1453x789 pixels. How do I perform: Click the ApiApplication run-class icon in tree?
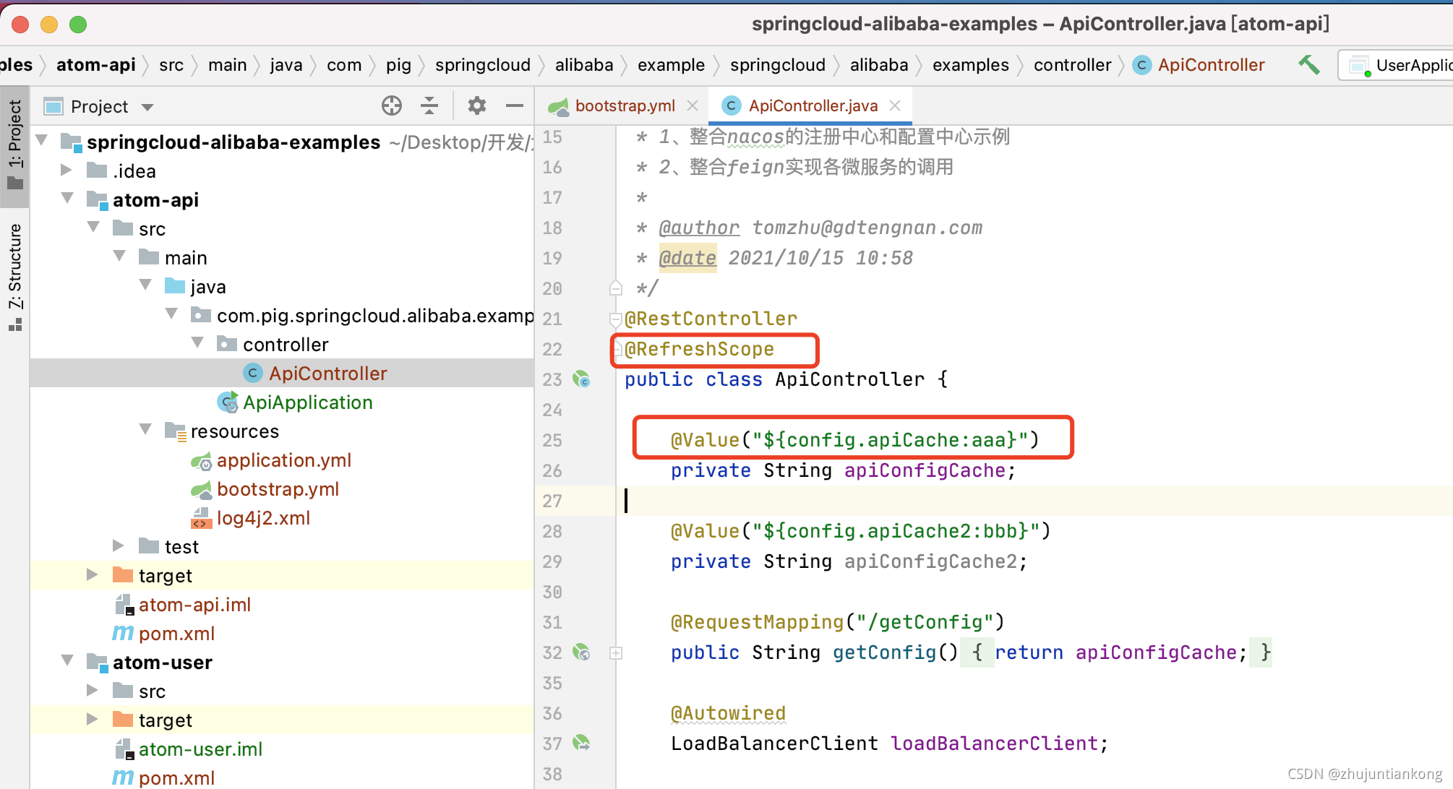point(228,402)
